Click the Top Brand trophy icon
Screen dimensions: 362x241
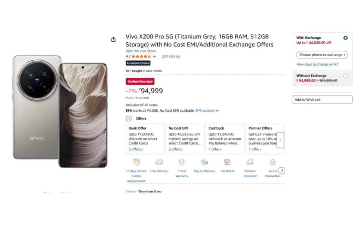pos(227,162)
